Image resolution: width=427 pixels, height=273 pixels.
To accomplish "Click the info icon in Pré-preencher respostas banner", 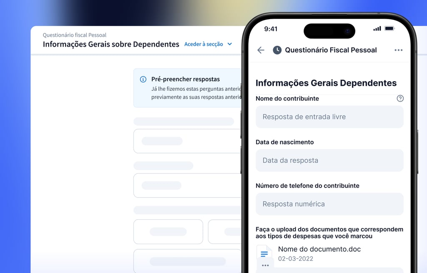I will click(x=143, y=79).
